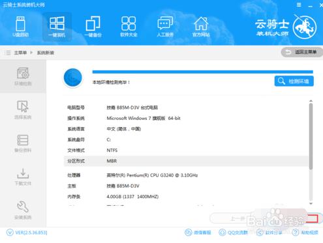
Task: Select the 下载文件 sidebar step
Action: (x=23, y=177)
